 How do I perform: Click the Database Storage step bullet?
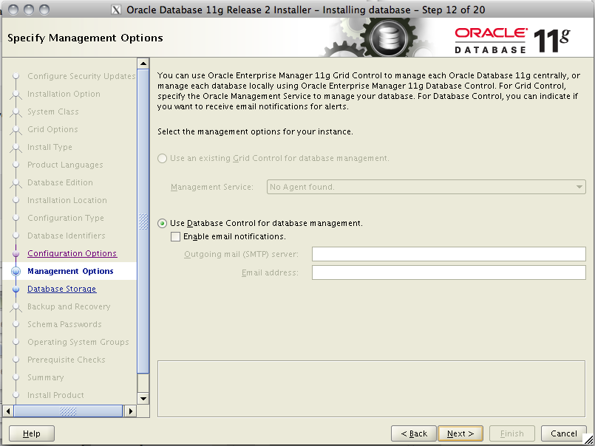[x=16, y=289]
